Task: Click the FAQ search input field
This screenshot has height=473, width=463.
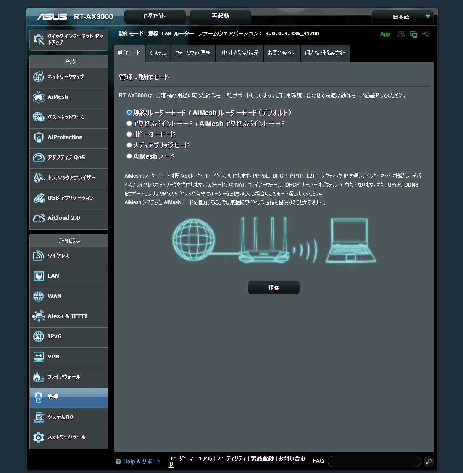Action: [374, 461]
